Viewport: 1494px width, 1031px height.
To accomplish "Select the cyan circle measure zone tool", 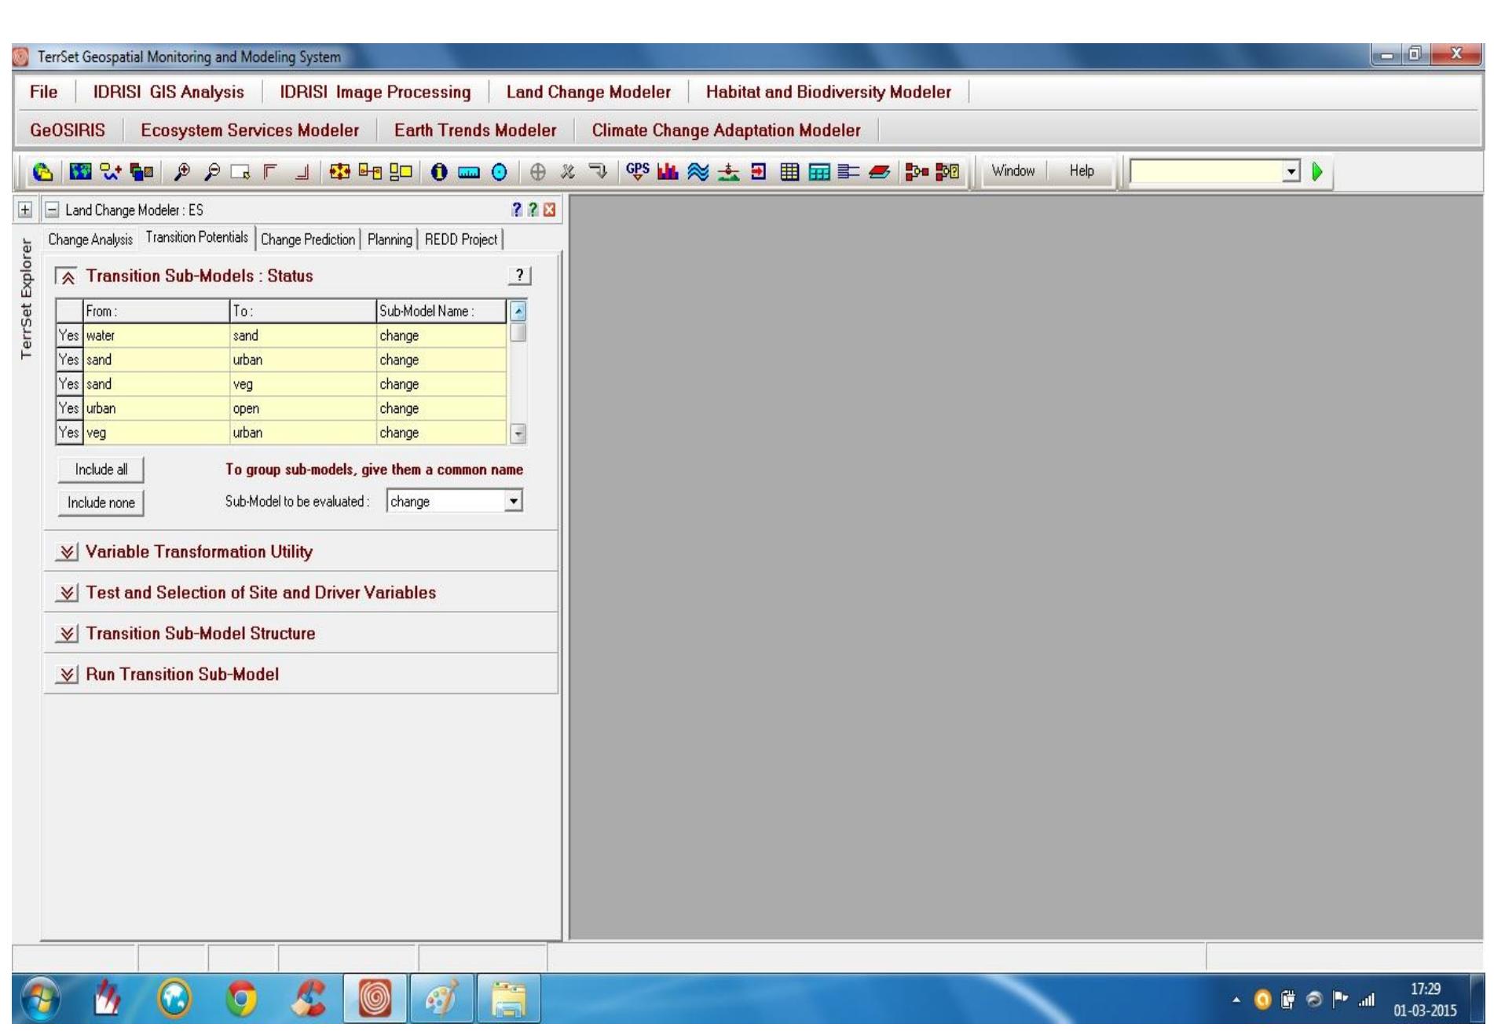I will coord(499,171).
